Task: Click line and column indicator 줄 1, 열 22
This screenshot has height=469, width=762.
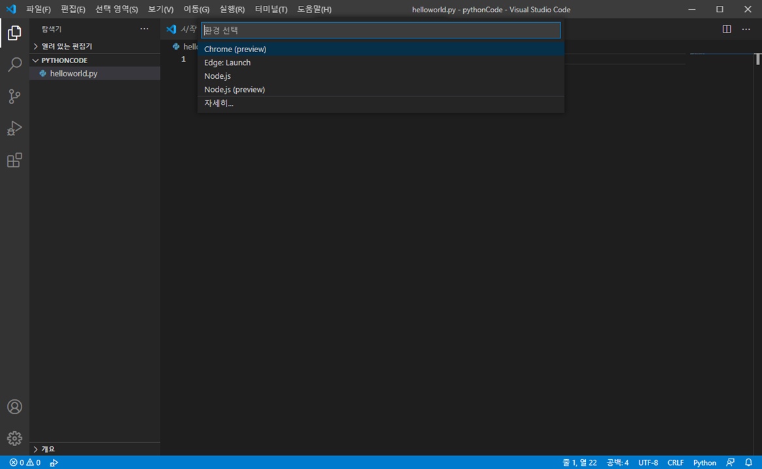Action: [x=579, y=462]
